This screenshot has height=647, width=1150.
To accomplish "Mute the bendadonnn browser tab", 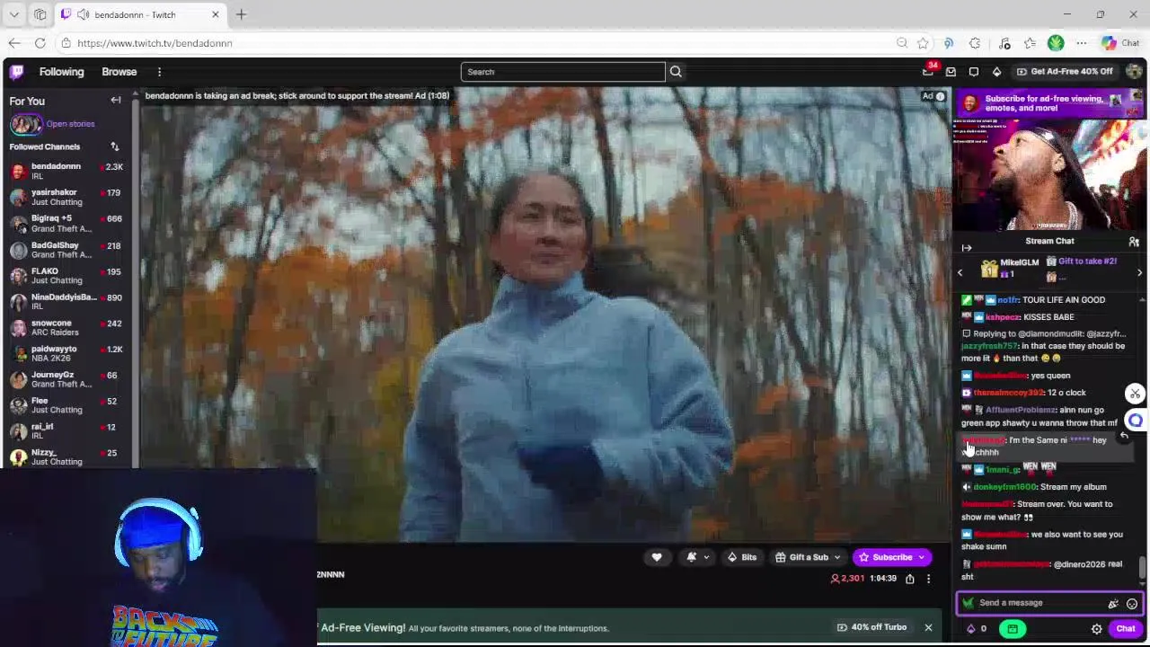I will [x=83, y=14].
